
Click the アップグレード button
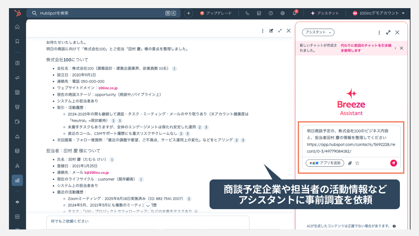(216, 13)
